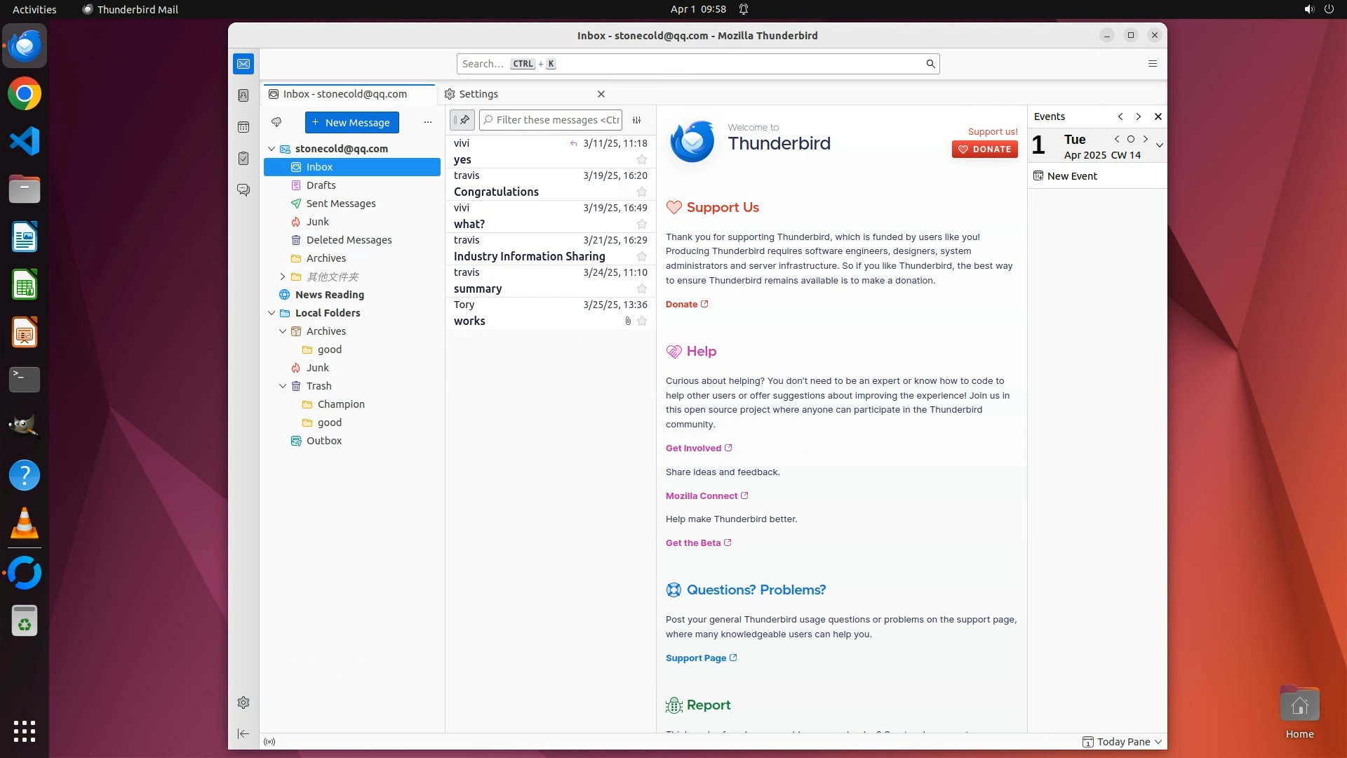The height and width of the screenshot is (758, 1347).
Task: Open the Chat space icon
Action: click(243, 190)
